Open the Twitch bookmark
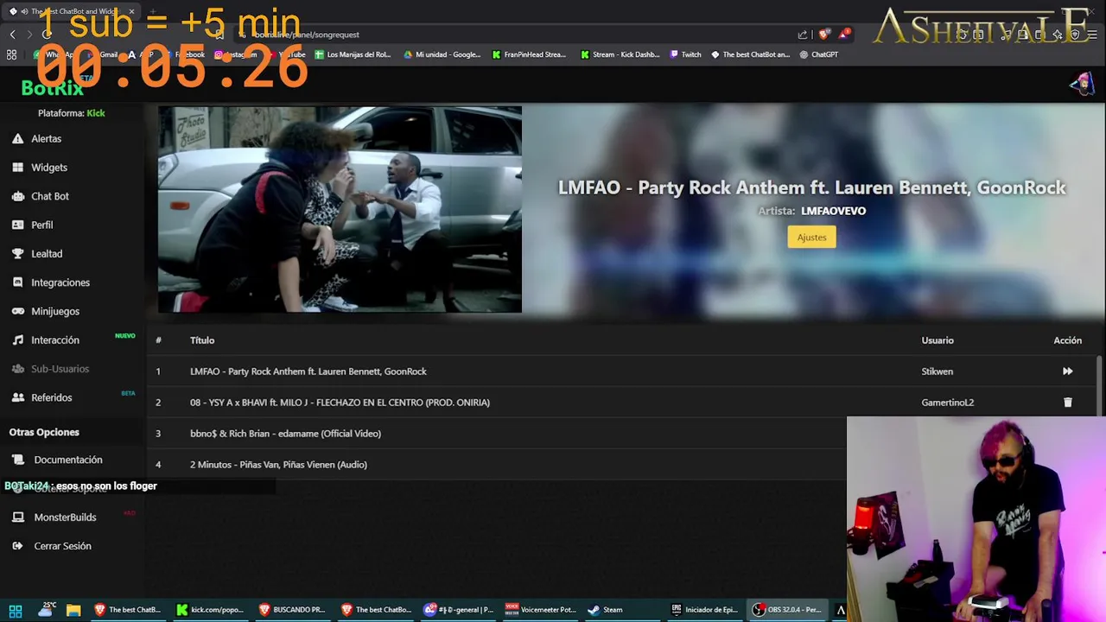The height and width of the screenshot is (622, 1106). click(686, 54)
